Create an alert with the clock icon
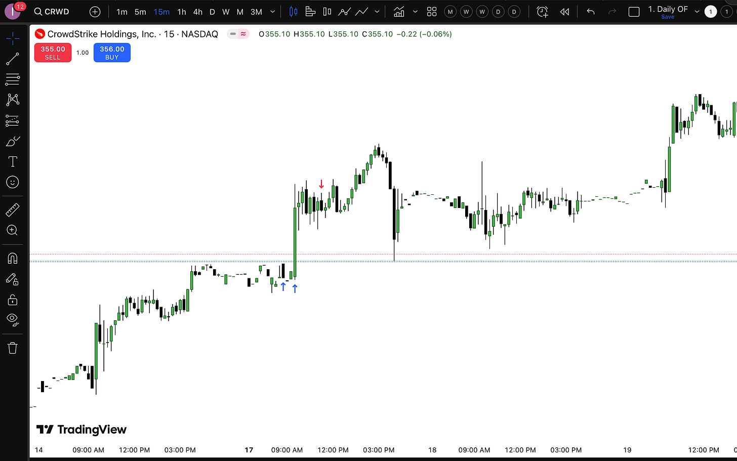The height and width of the screenshot is (461, 737). pos(543,12)
